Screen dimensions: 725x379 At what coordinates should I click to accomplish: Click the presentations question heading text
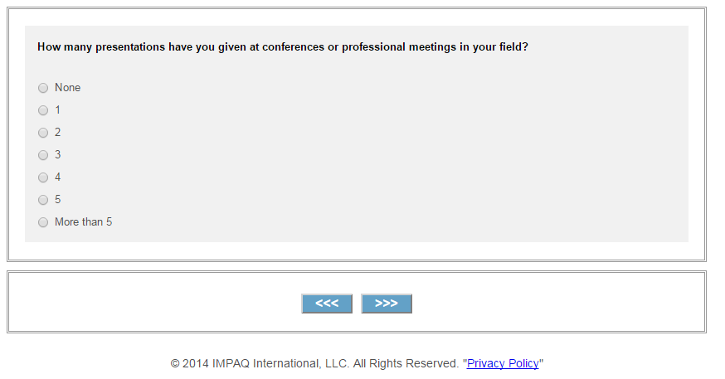click(283, 47)
